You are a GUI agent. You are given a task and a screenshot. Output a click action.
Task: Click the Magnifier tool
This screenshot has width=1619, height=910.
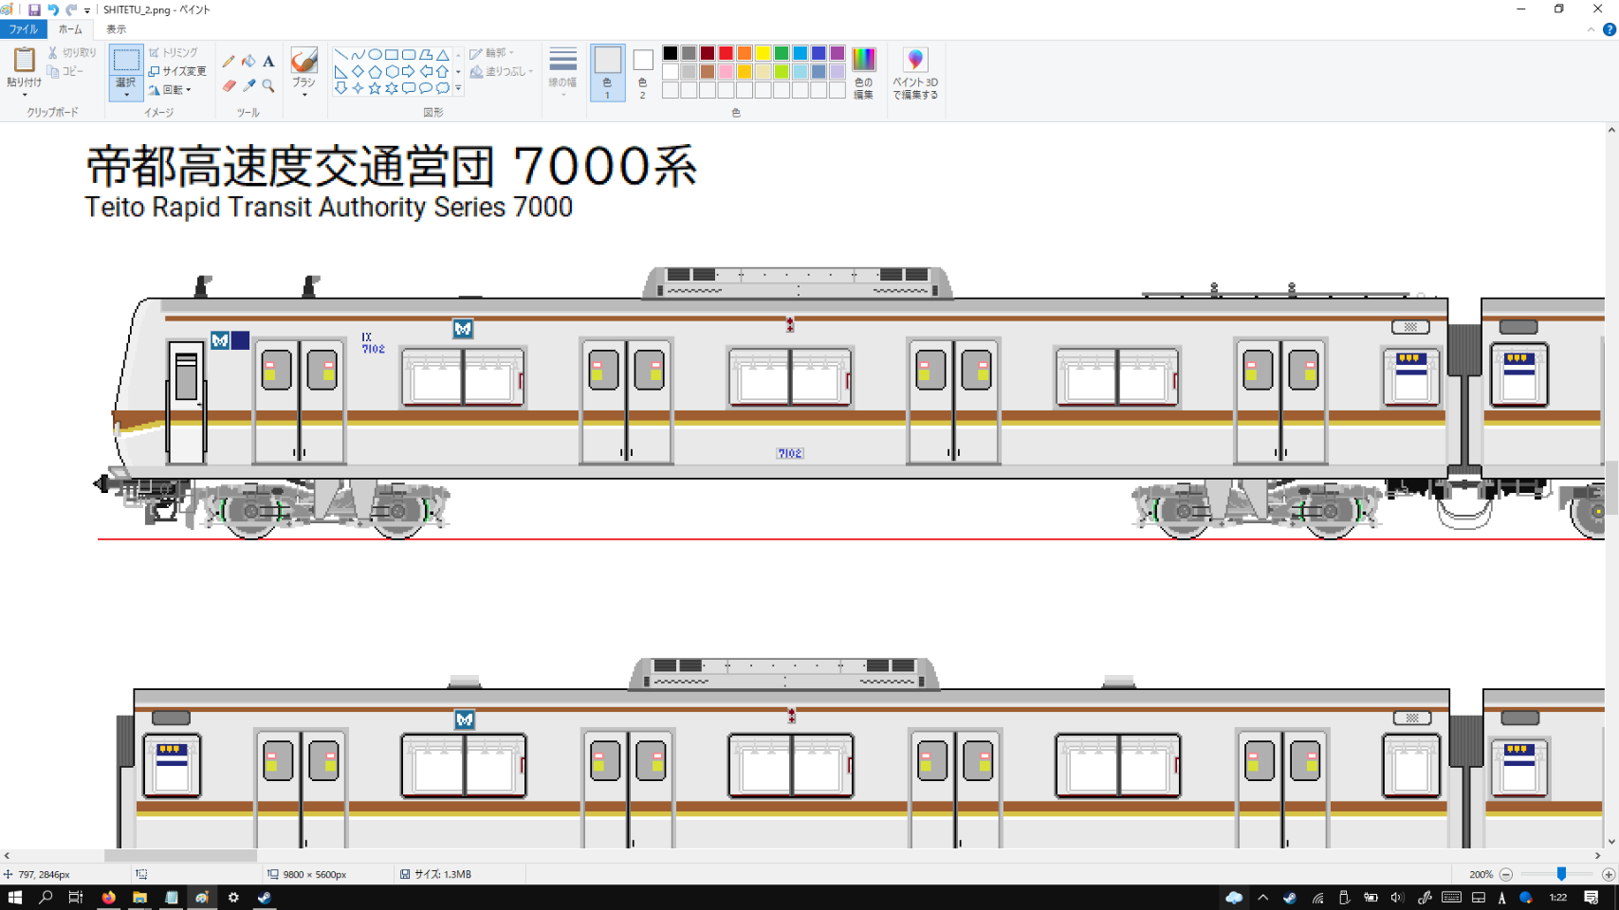tap(268, 86)
